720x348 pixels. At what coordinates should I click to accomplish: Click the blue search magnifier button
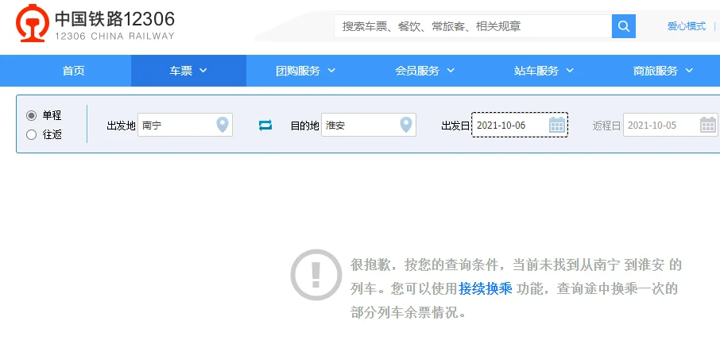pos(624,26)
